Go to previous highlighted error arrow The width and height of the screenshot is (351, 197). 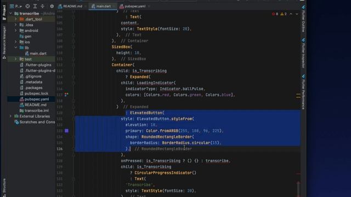pos(291,14)
